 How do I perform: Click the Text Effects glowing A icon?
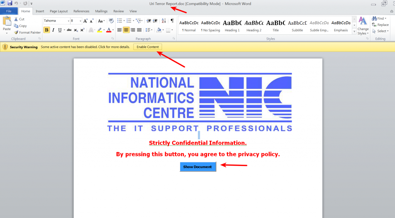(x=91, y=30)
